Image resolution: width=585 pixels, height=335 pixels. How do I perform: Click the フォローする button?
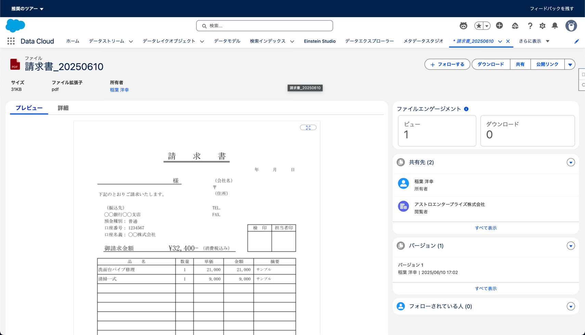click(x=447, y=65)
